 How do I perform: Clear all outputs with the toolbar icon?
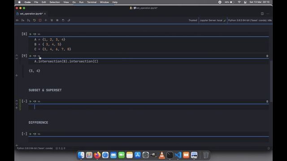click(52, 20)
